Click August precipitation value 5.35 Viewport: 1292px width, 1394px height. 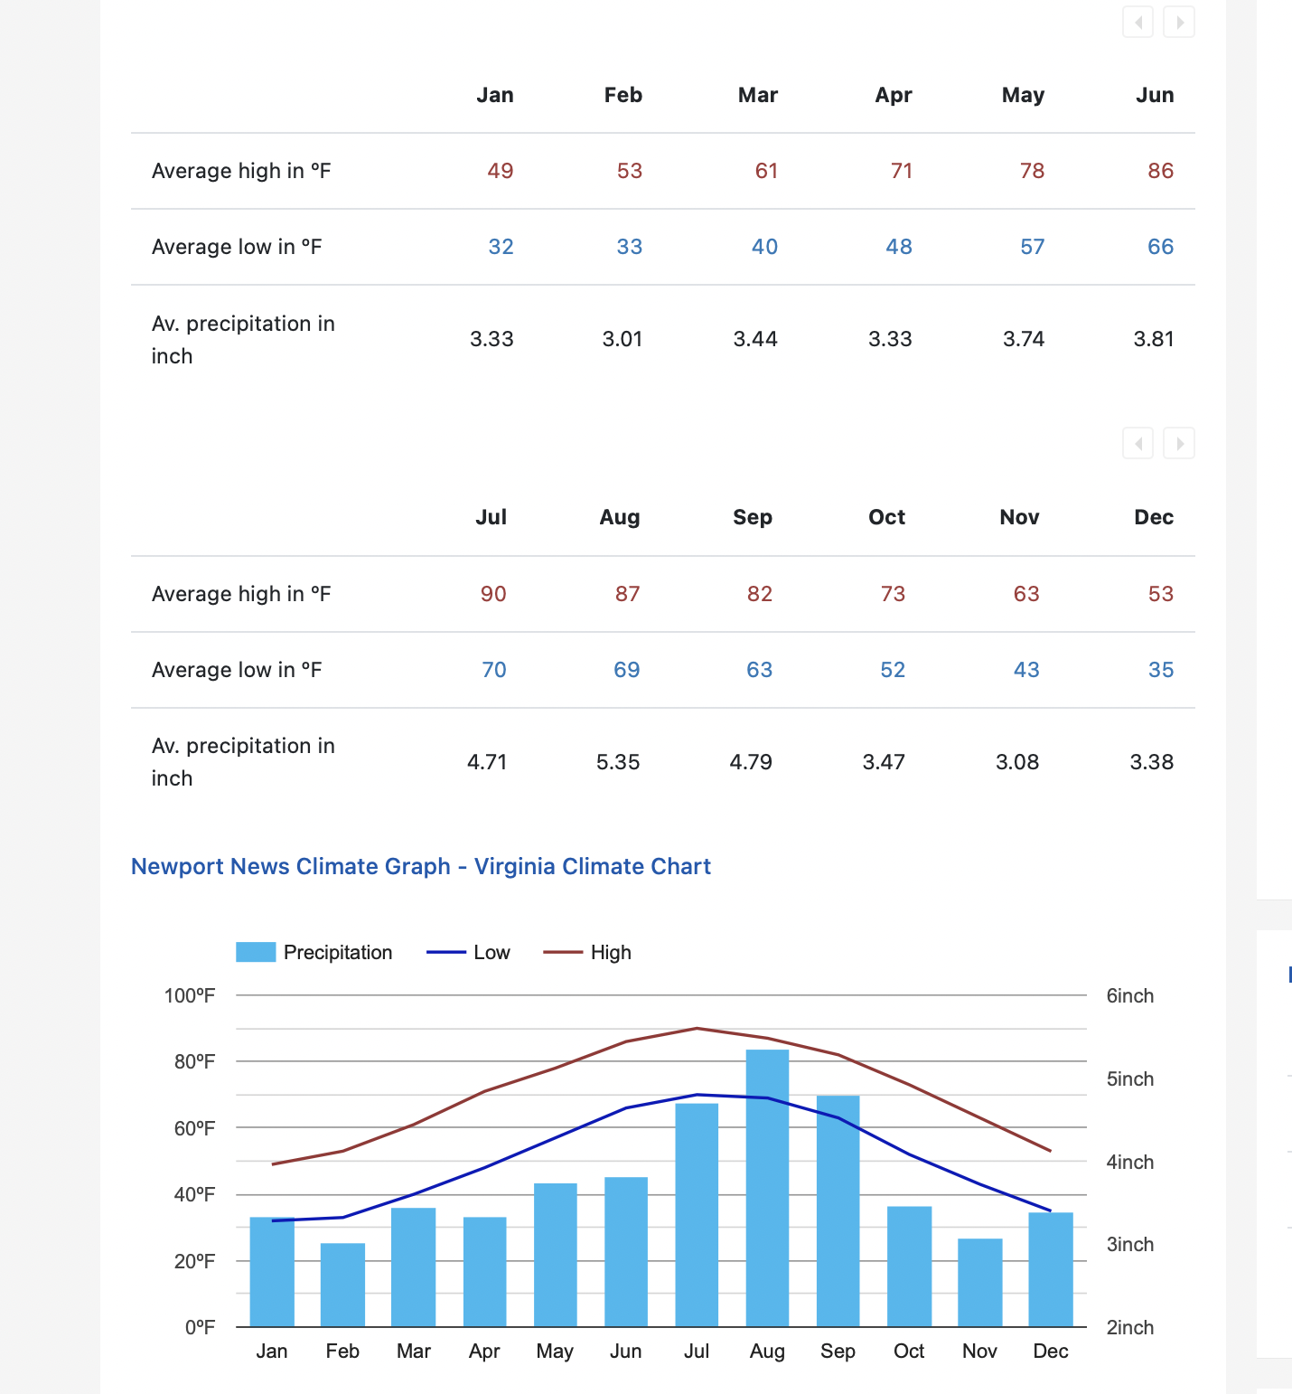(618, 762)
